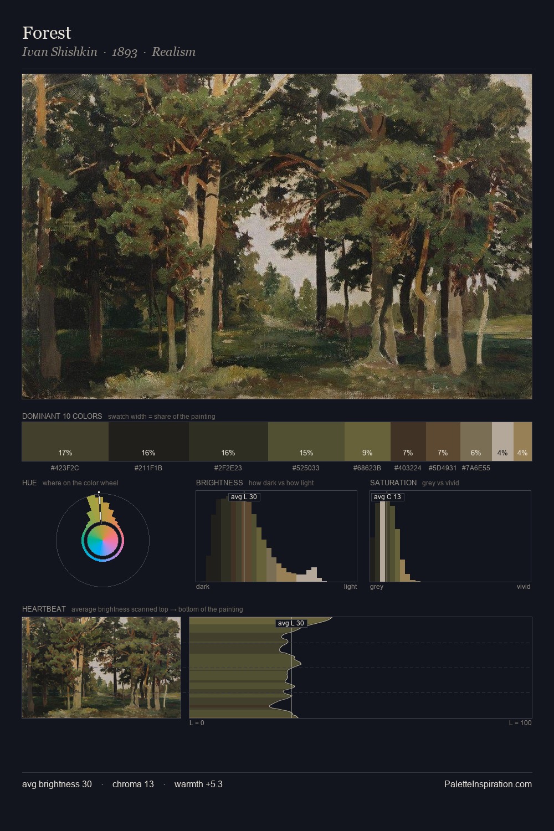Click the title "Forest"

pos(47,33)
